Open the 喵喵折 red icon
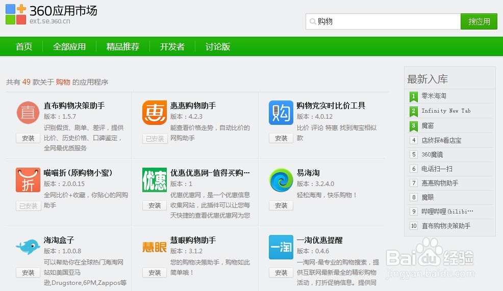 pos(28,180)
